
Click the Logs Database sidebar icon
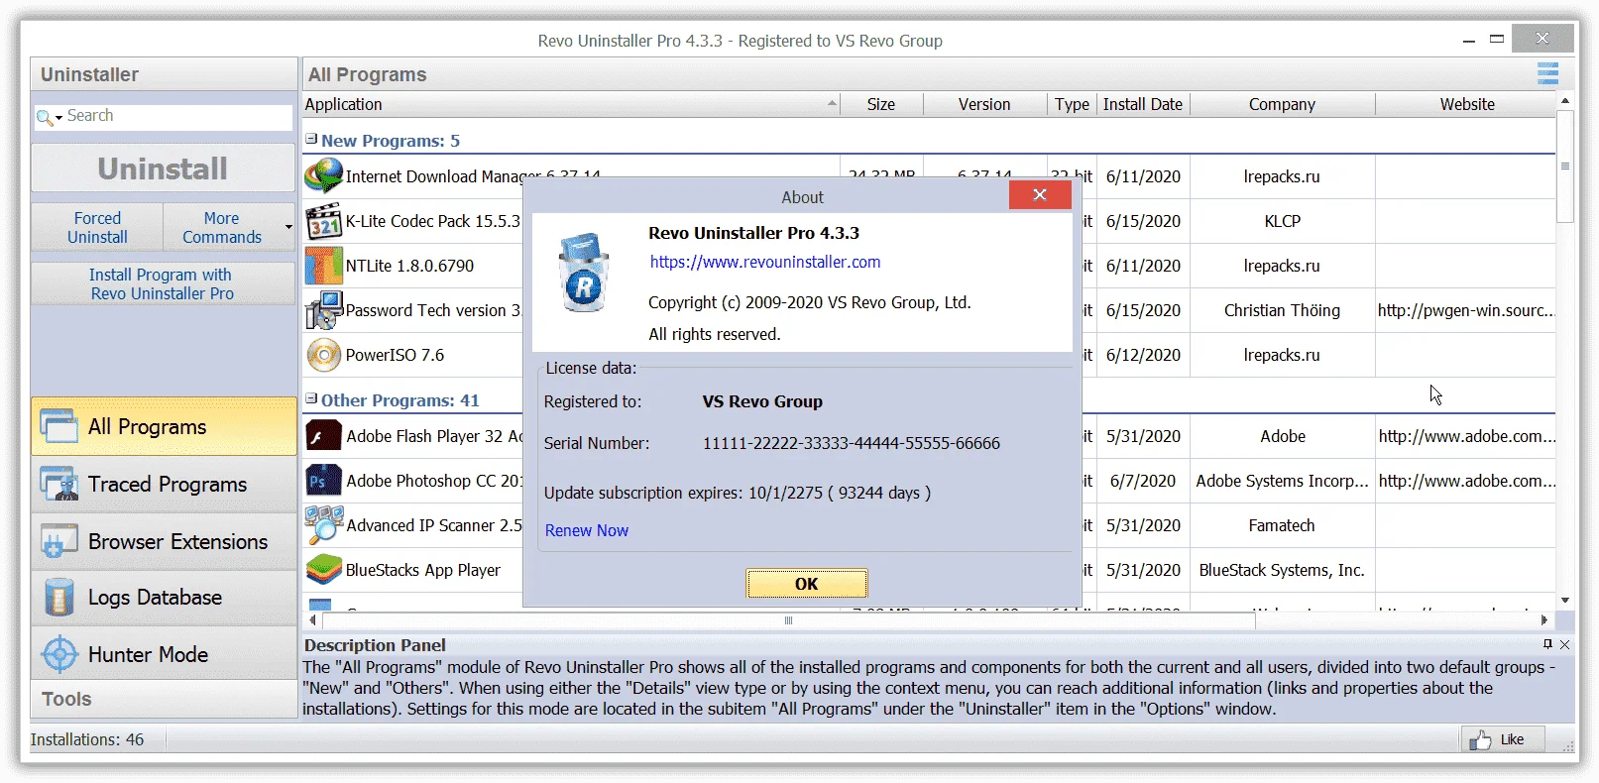coord(59,598)
